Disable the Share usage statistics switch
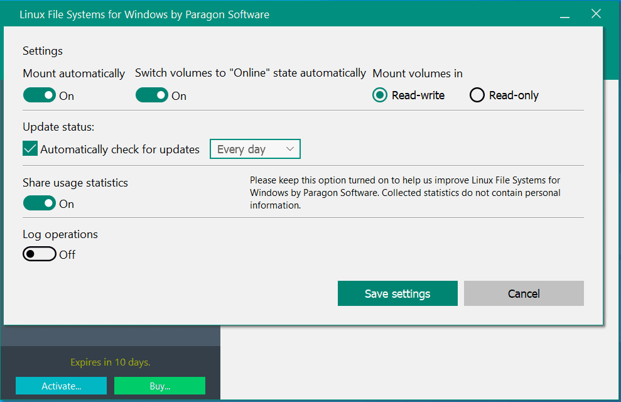621x402 pixels. (x=40, y=203)
